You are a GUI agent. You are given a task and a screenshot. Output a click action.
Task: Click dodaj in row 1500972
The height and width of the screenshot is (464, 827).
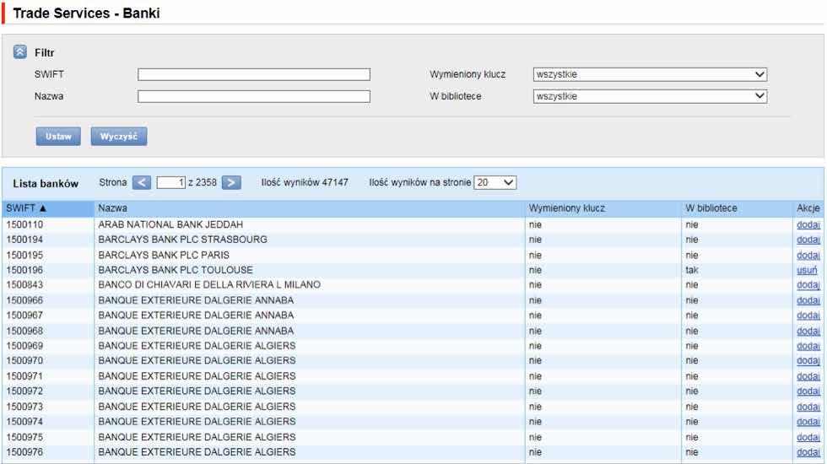[808, 391]
